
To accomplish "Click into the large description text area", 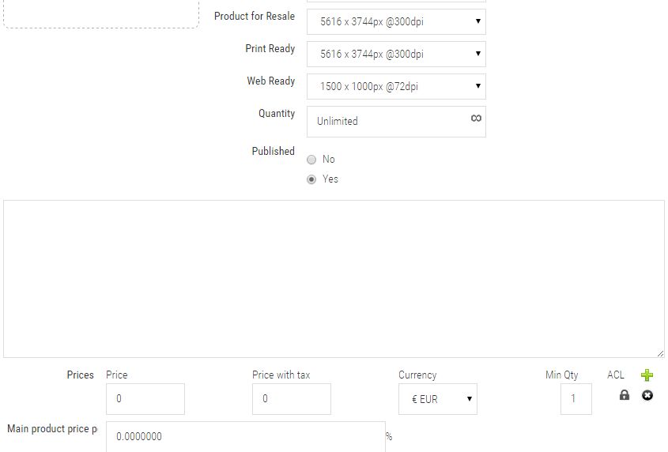I will click(334, 278).
